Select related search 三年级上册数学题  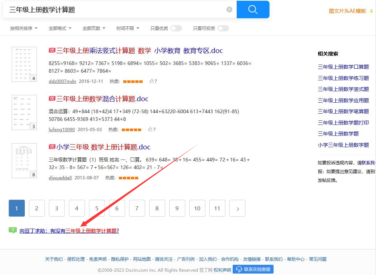coord(338,134)
